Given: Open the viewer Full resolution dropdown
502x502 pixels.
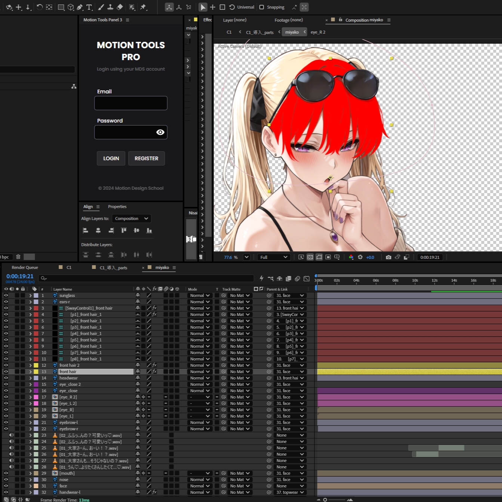Looking at the screenshot, I should point(274,257).
